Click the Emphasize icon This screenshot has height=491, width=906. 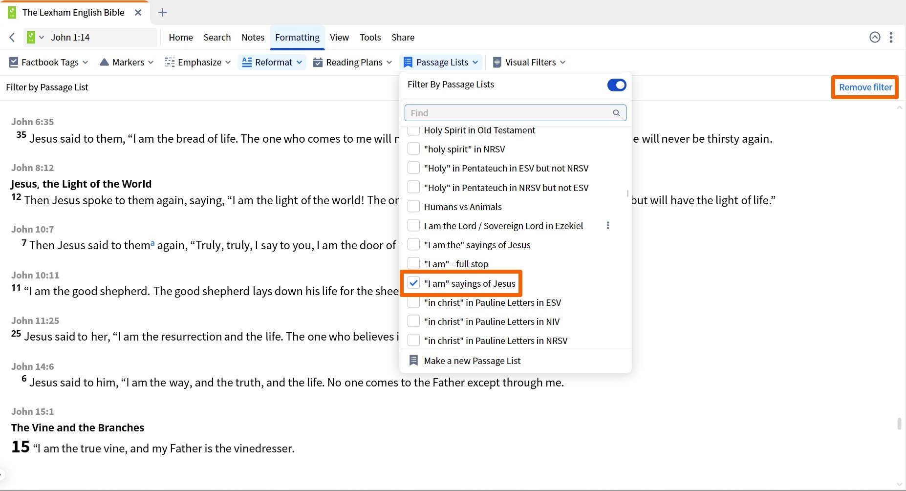tap(170, 62)
